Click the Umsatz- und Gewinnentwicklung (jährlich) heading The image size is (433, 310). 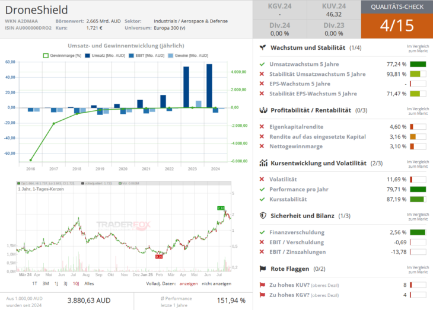tap(126, 46)
